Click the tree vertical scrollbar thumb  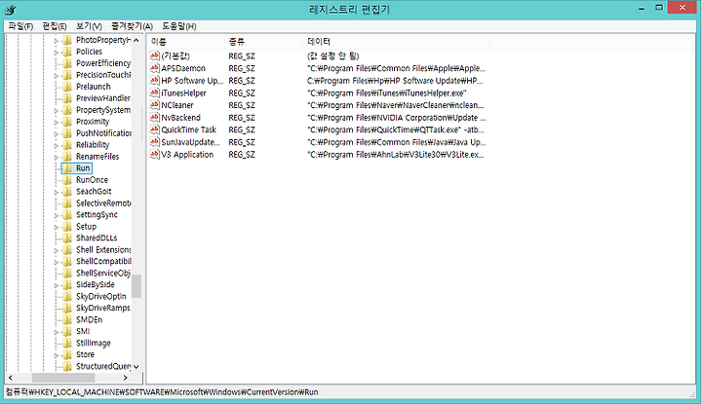pos(136,286)
